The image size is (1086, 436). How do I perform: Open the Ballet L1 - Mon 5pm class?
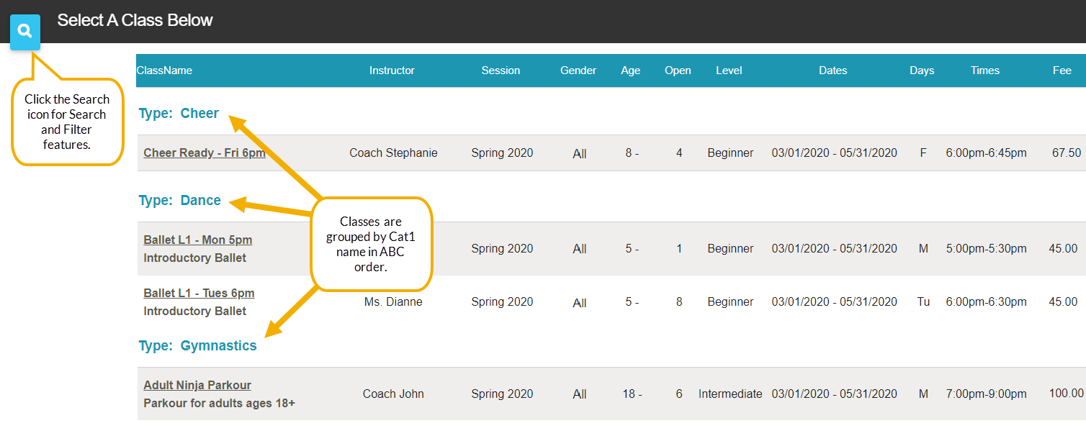197,240
